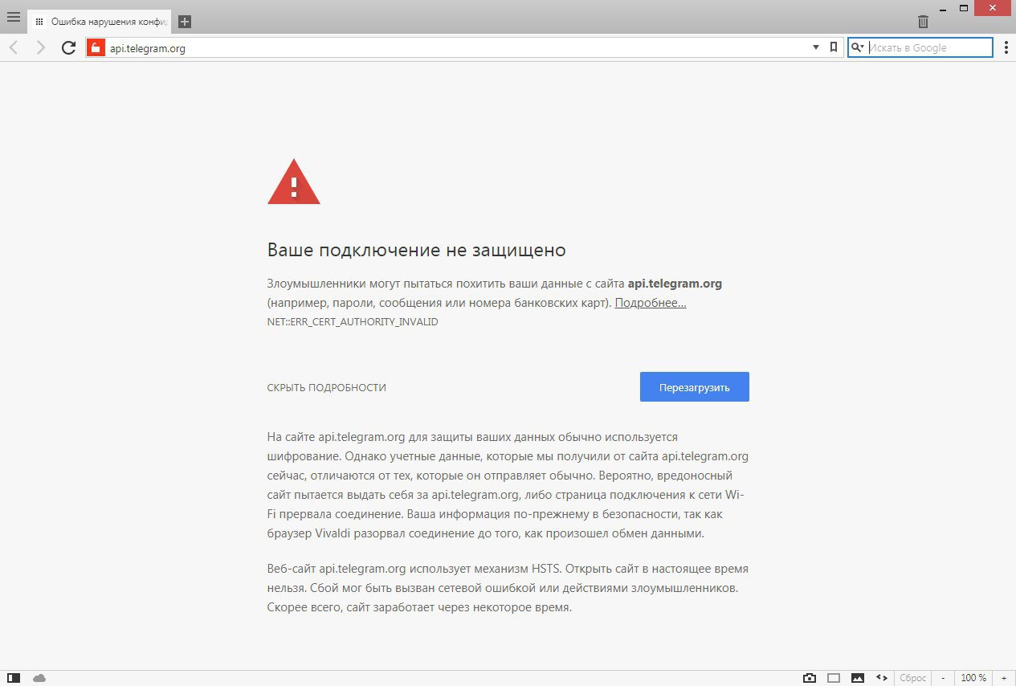Viewport: 1016px width, 686px height.
Task: Open the sync cloud icon in the status bar
Action: 39,678
